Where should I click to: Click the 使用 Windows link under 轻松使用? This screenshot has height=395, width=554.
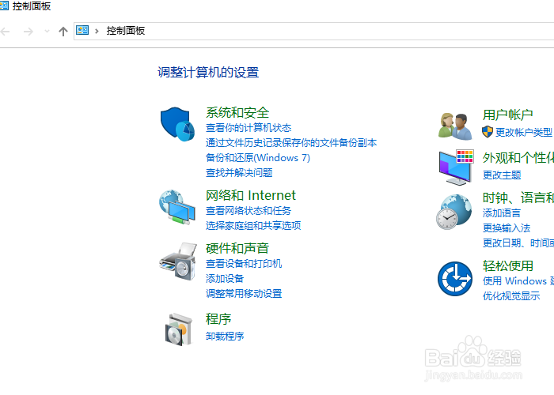click(x=518, y=281)
